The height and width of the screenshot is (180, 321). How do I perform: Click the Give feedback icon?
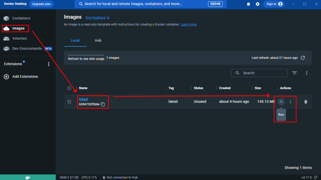(108, 18)
